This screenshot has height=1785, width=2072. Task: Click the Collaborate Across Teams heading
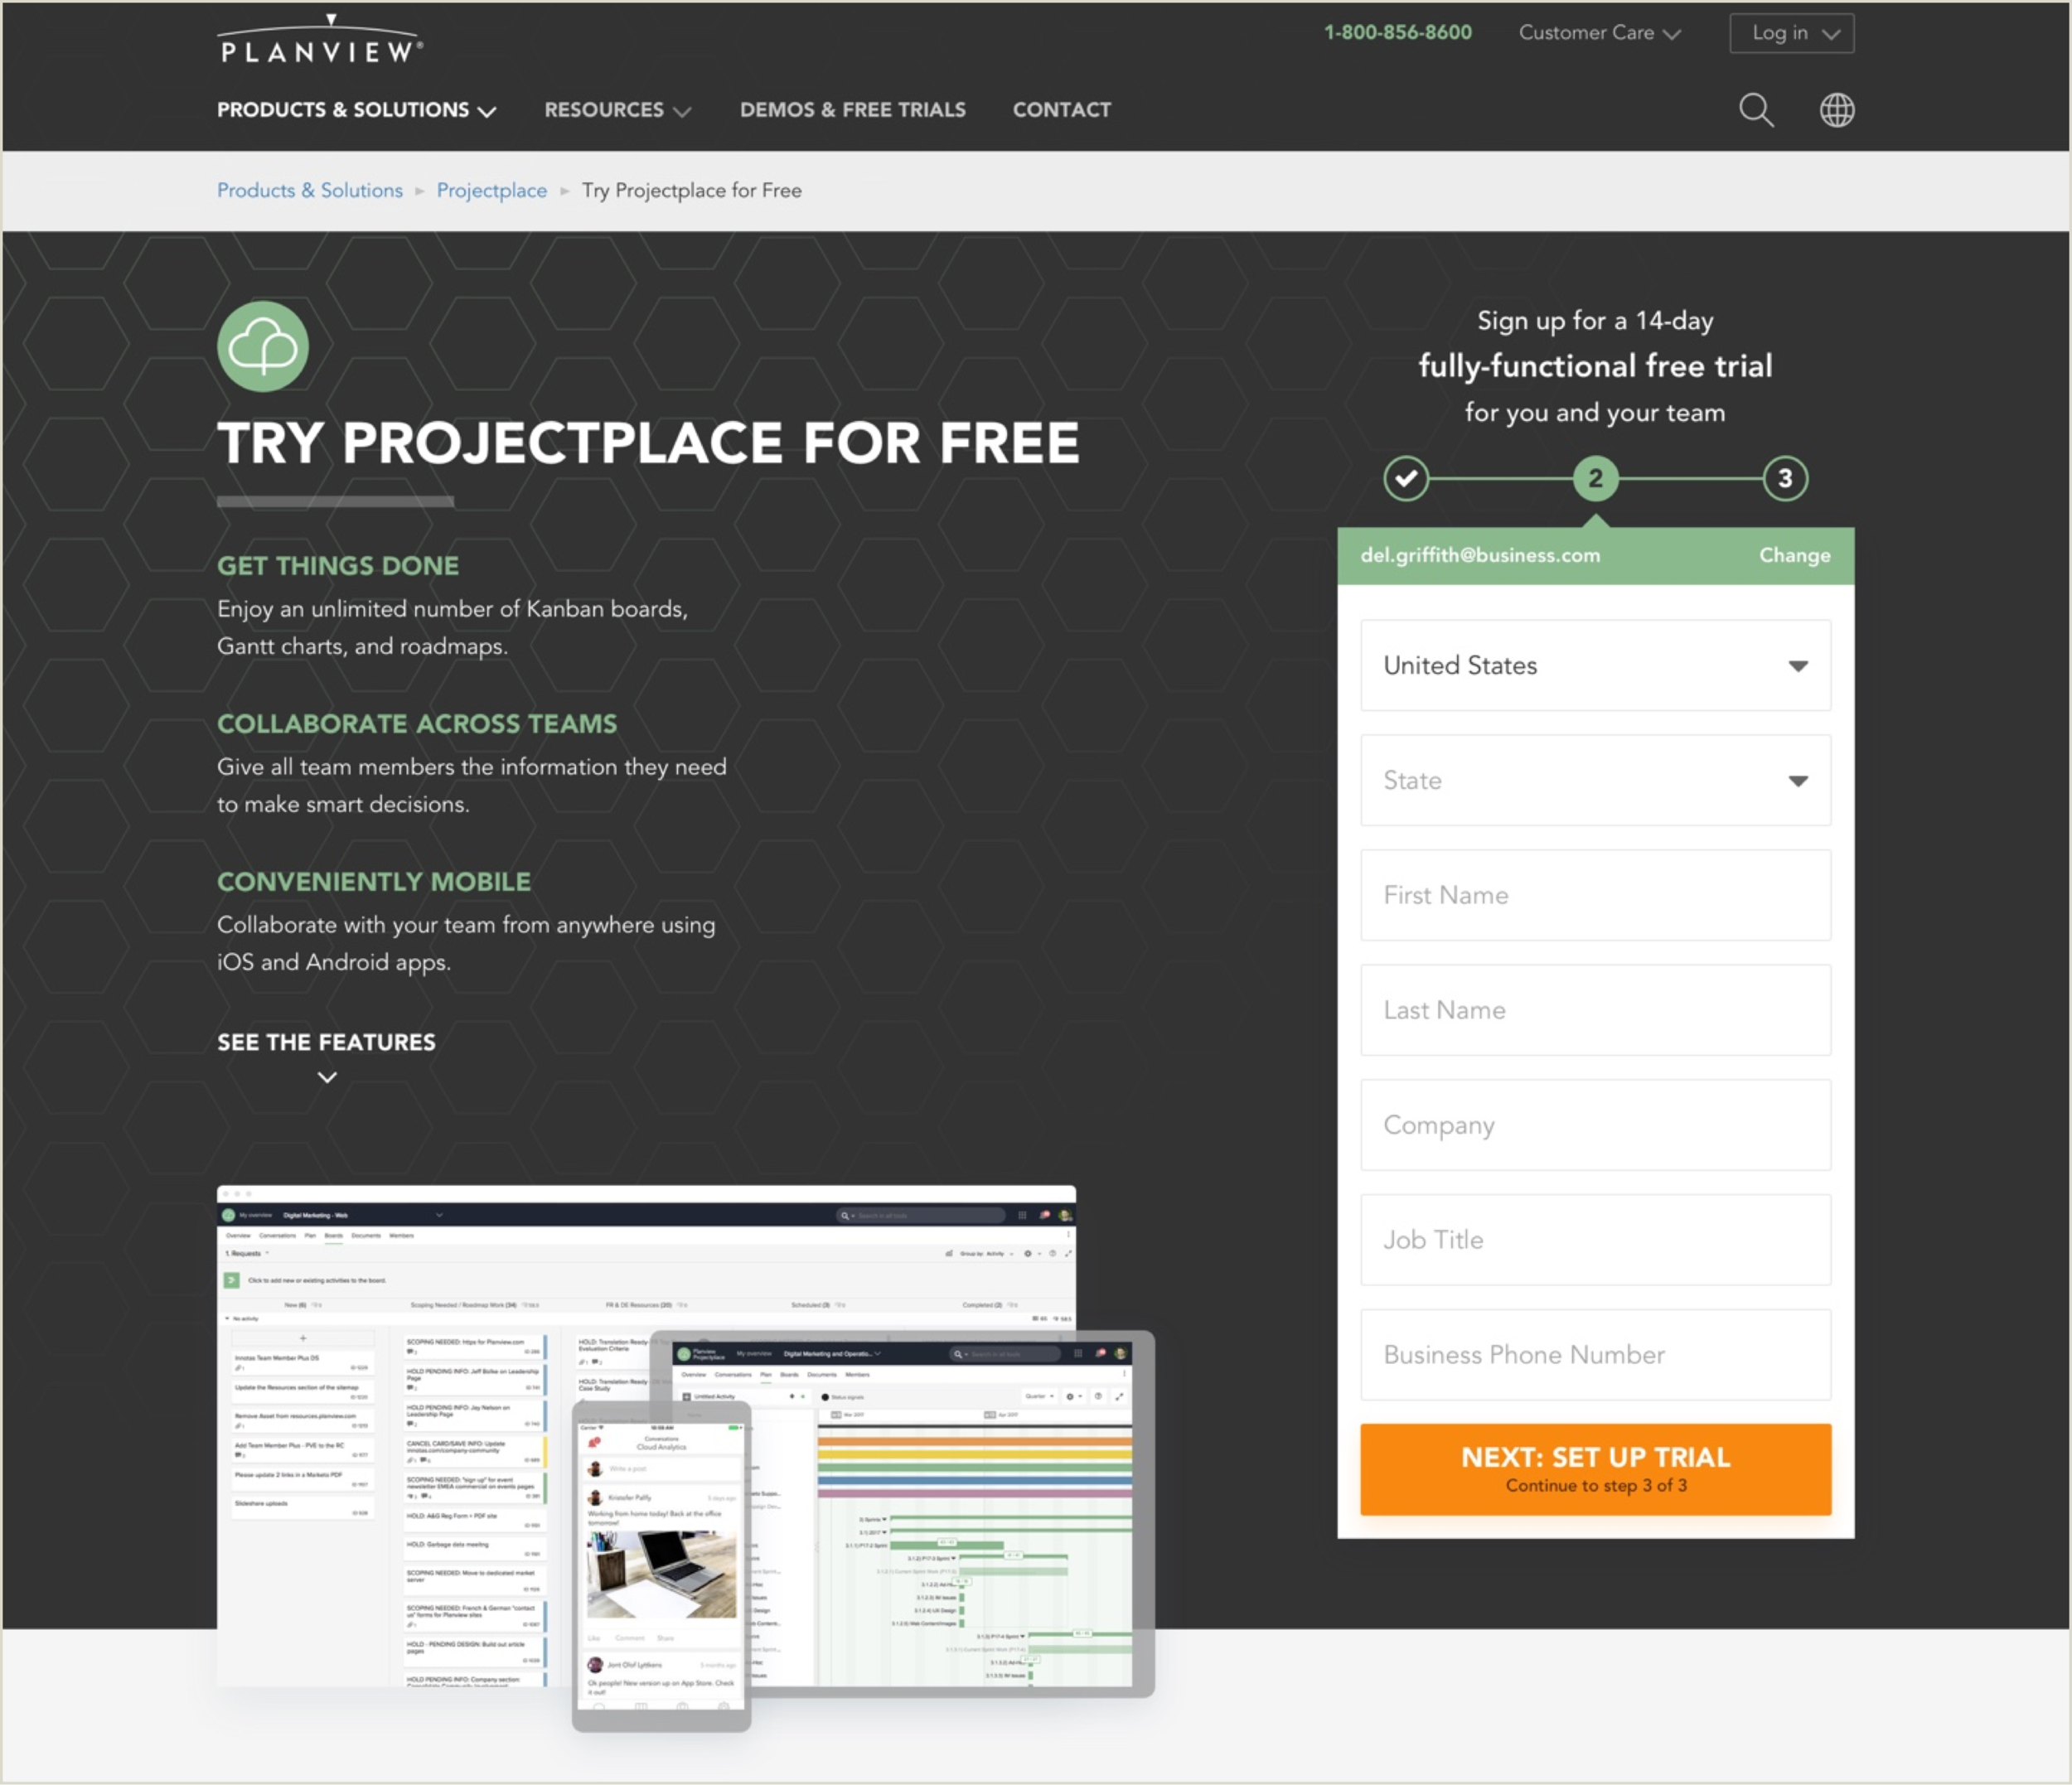point(417,724)
